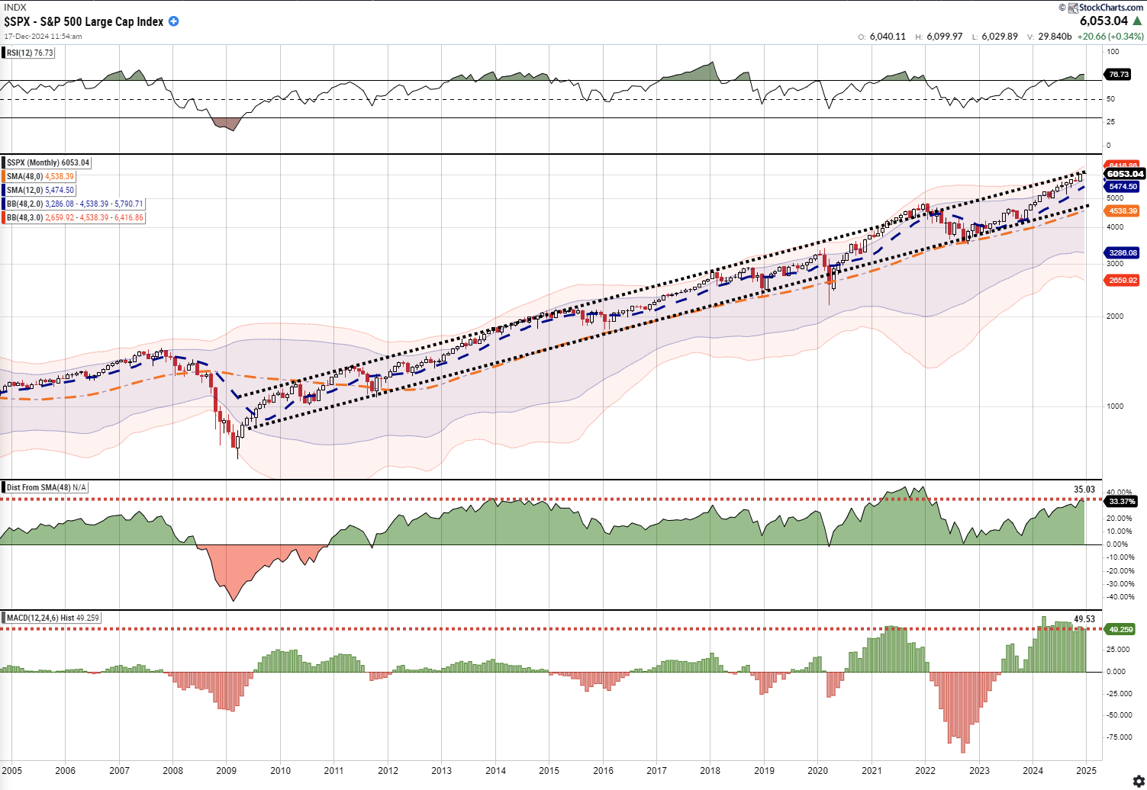
Task: Click the 2020 label on the time axis
Action: [818, 770]
